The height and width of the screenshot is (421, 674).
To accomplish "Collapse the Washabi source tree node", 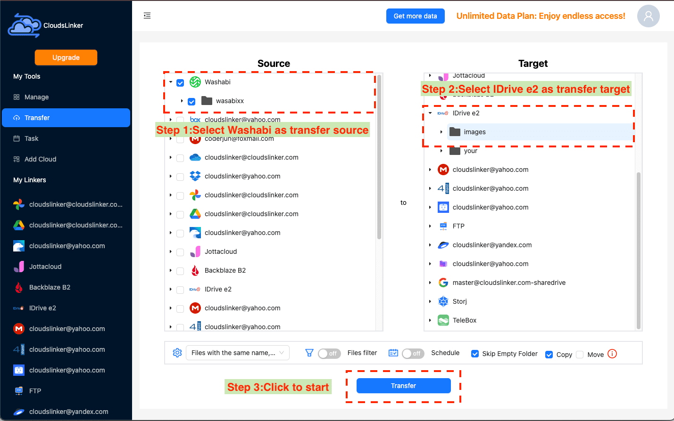I will point(171,82).
